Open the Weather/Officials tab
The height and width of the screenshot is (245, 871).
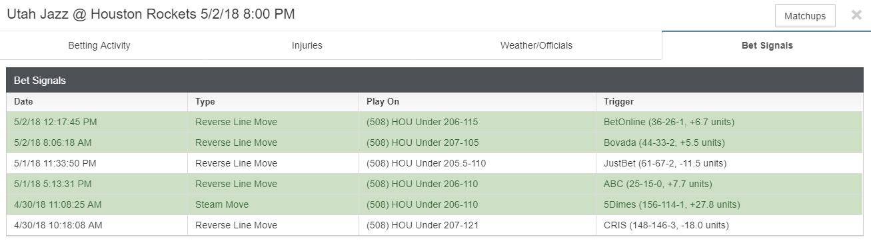[x=536, y=45]
